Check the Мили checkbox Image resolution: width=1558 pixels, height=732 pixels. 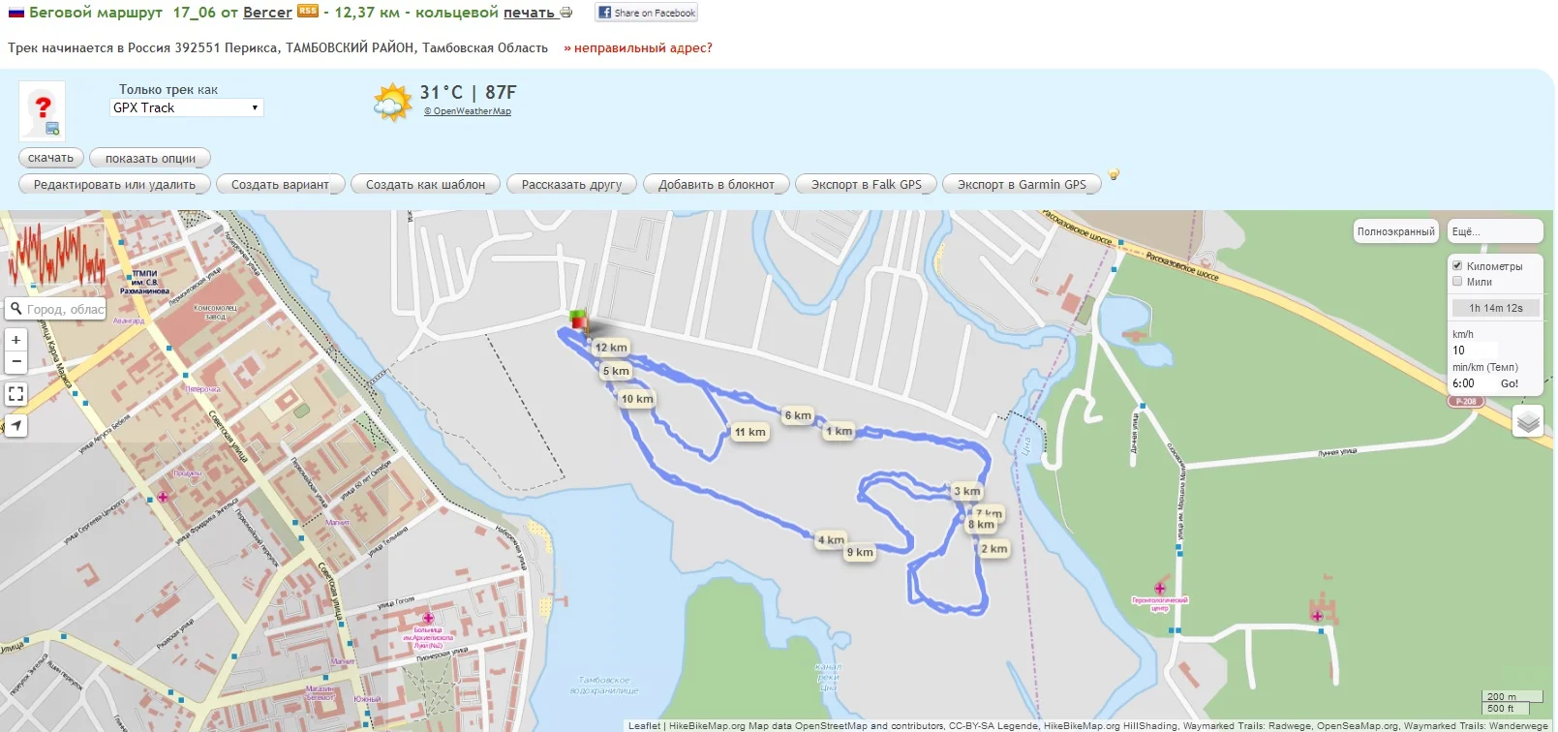tap(1457, 282)
